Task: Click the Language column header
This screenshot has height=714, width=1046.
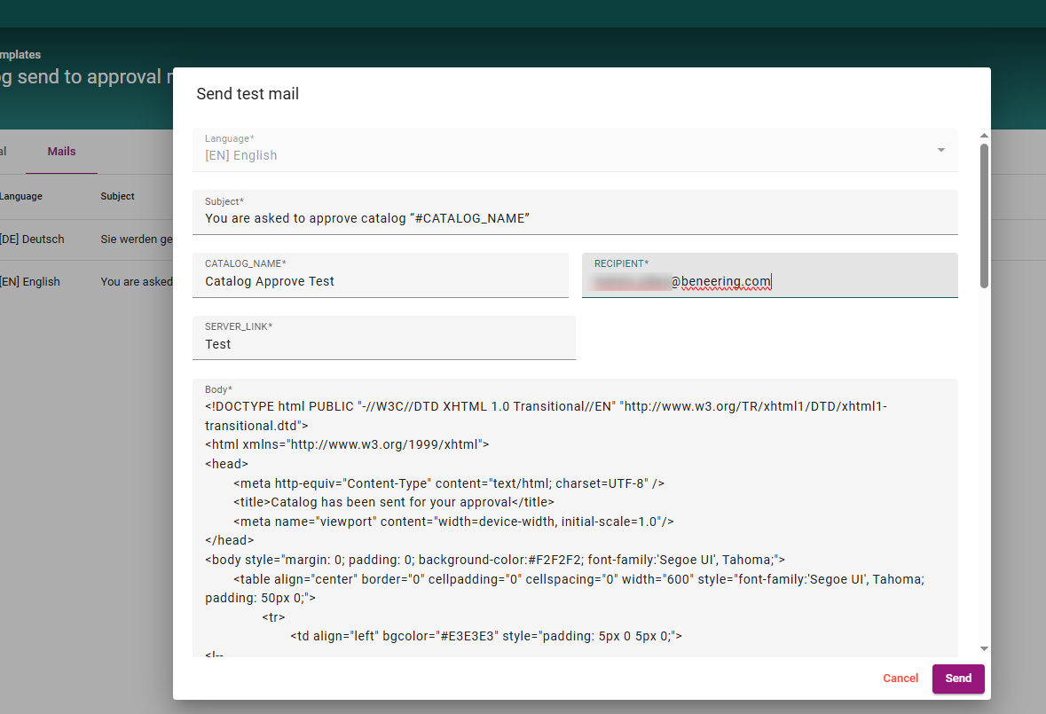Action: [21, 197]
